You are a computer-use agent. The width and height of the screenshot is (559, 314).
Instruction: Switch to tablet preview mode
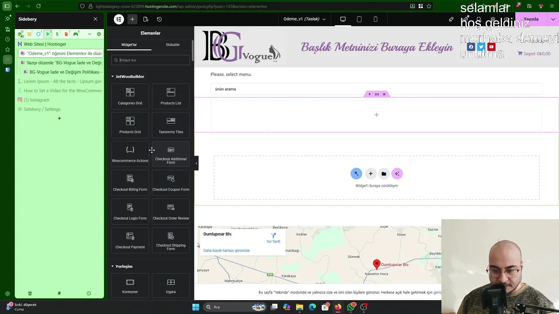point(359,19)
